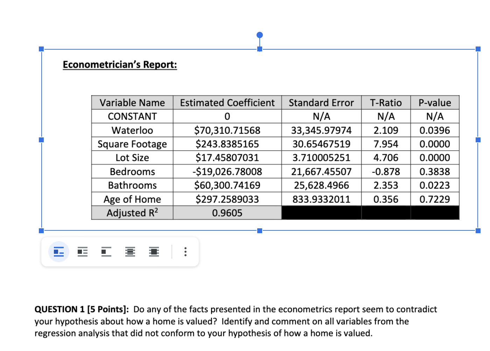Viewport: 490px width, 351px height.
Task: Click the Bedrooms P-value 0.3838
Action: (435, 172)
